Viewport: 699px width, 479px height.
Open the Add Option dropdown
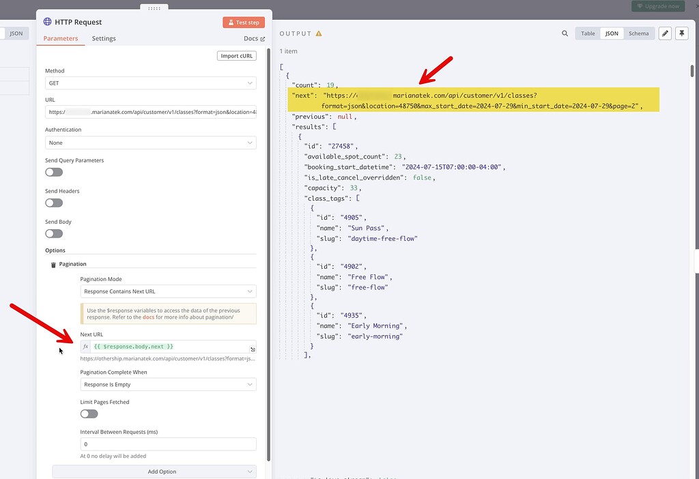[154, 471]
